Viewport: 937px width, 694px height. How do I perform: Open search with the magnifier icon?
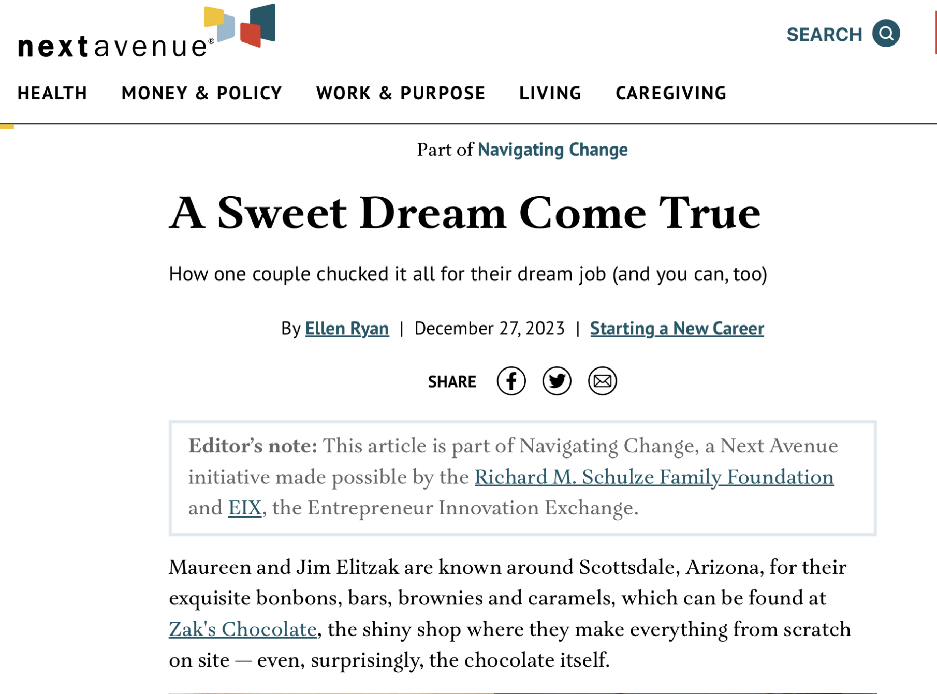click(886, 34)
